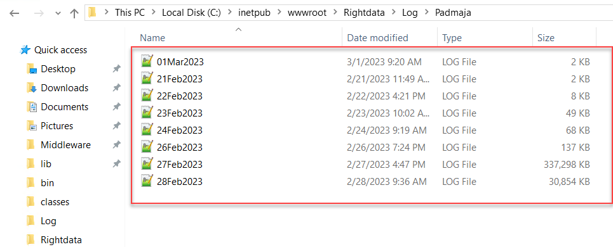Go up one folder level arrow
The image size is (613, 247).
(74, 13)
